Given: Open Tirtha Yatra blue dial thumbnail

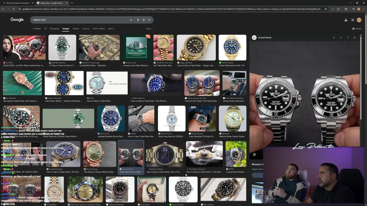Looking at the screenshot, I should 111,118.
